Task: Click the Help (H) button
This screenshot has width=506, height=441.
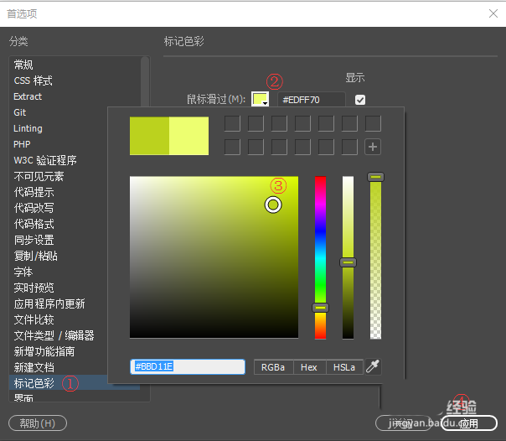Action: pyautogui.click(x=38, y=423)
